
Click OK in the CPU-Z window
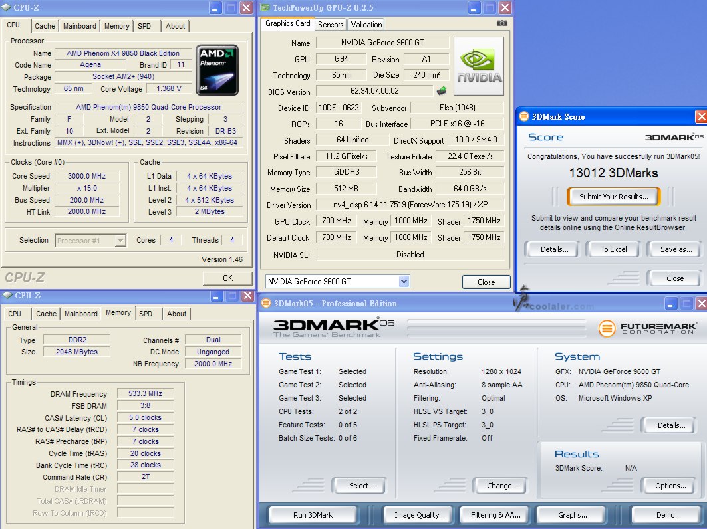pos(227,278)
